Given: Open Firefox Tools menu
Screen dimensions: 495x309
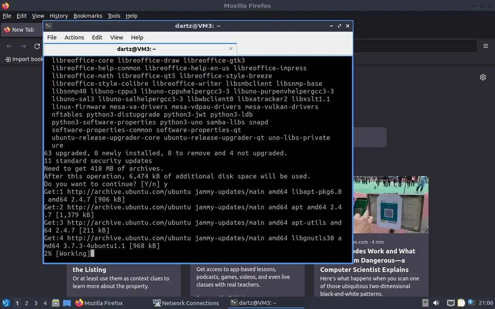Looking at the screenshot, I should pyautogui.click(x=114, y=16).
